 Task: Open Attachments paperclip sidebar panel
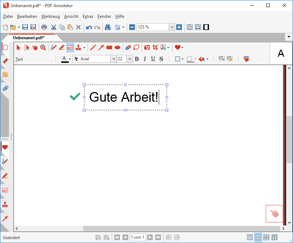click(5, 88)
